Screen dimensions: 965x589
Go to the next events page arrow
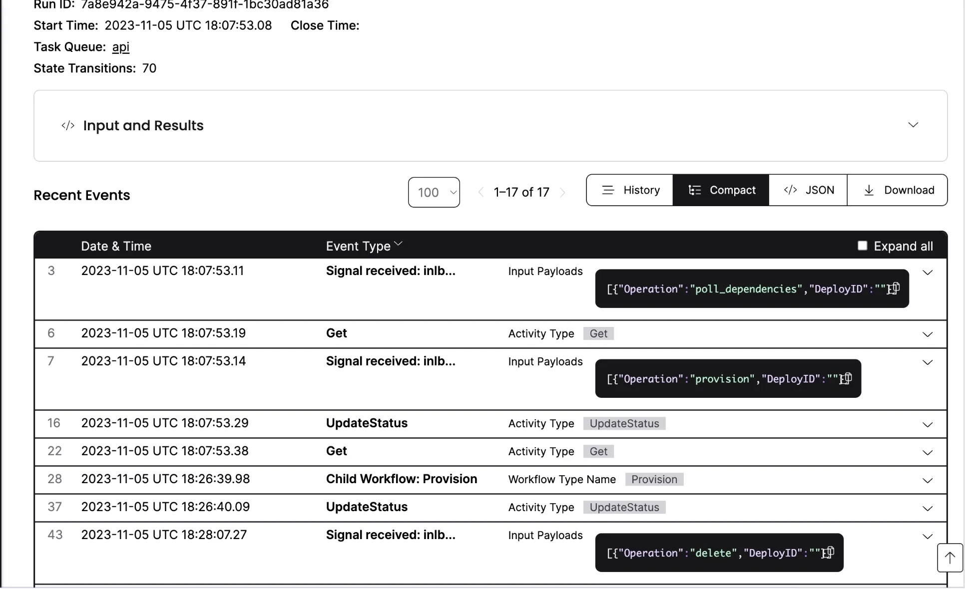(563, 192)
